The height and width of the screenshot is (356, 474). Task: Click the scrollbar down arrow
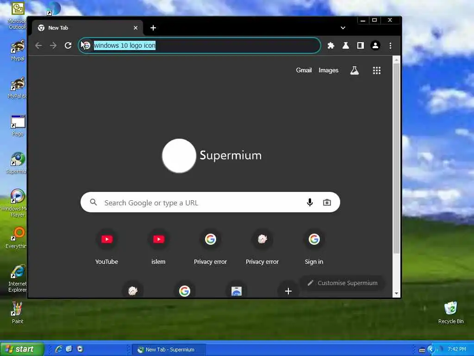pyautogui.click(x=396, y=293)
